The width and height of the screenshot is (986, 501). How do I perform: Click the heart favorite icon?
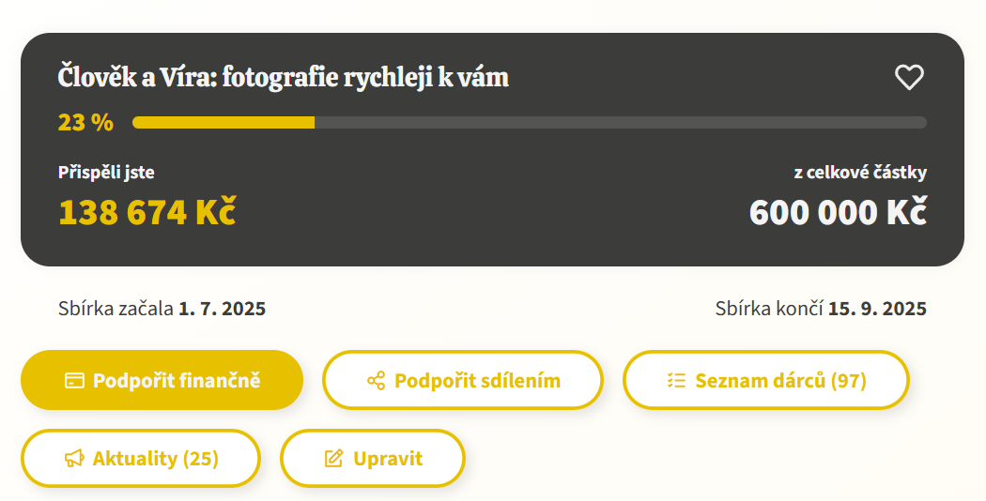pos(909,77)
